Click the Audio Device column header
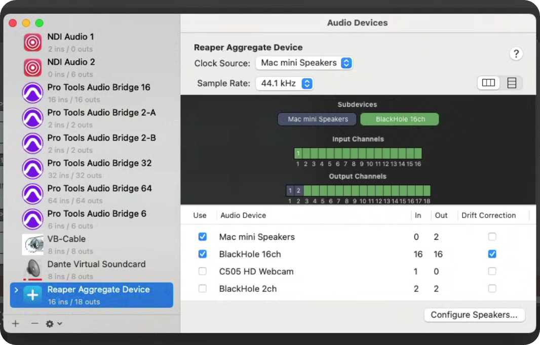The height and width of the screenshot is (345, 540). pos(243,215)
